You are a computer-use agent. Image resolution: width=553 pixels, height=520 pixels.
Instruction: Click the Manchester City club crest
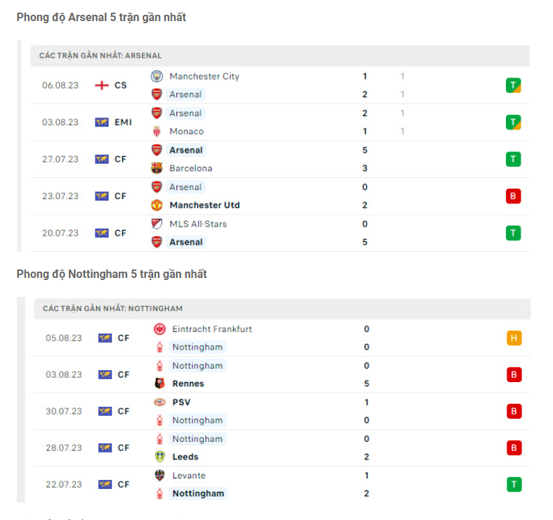[x=157, y=76]
